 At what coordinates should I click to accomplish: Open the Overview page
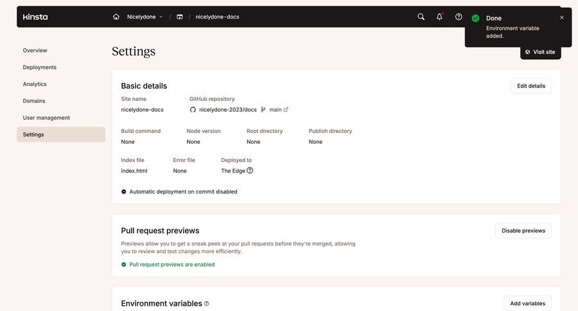coord(35,50)
